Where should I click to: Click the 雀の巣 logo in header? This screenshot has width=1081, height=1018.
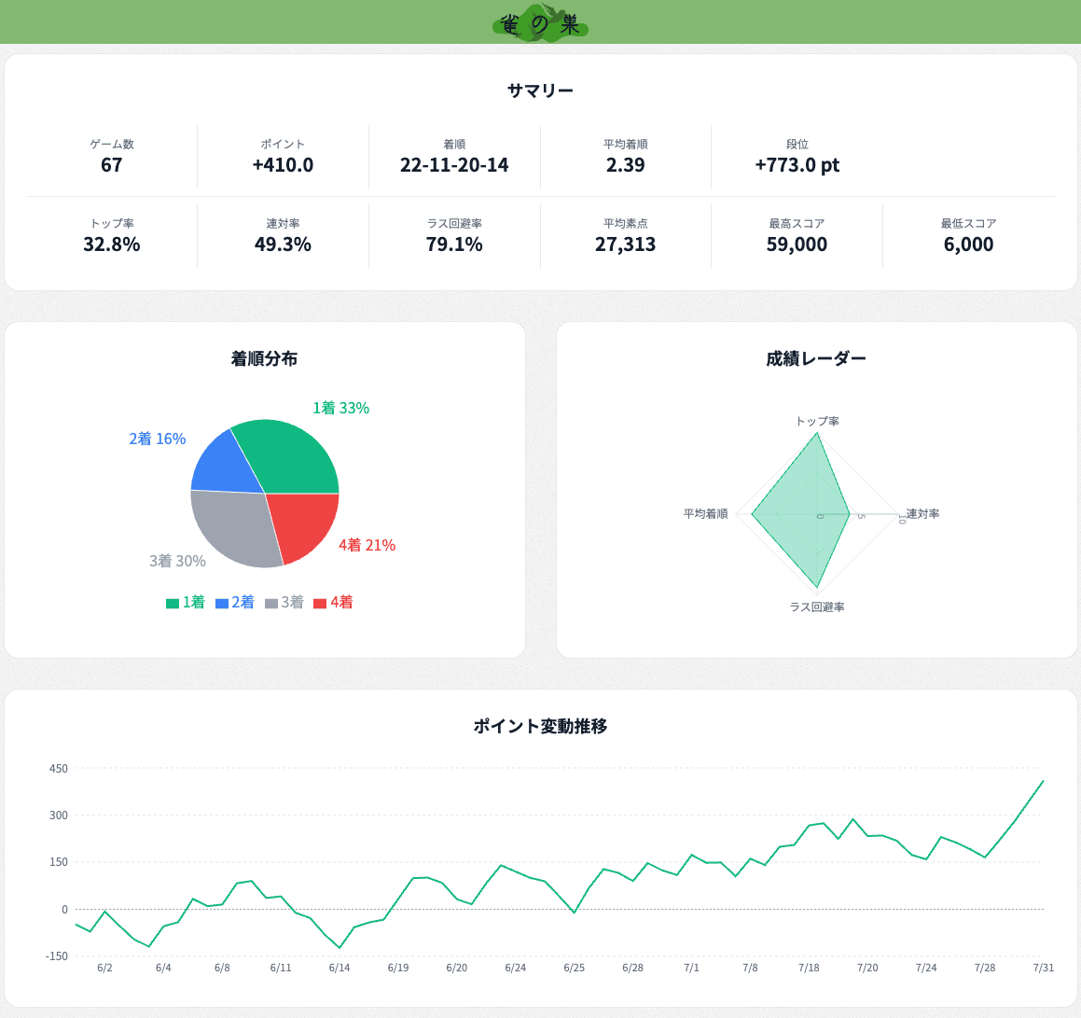coord(540,22)
